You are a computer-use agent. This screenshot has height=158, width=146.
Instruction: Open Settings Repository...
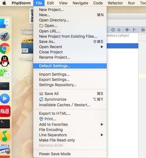[x=70, y=85]
